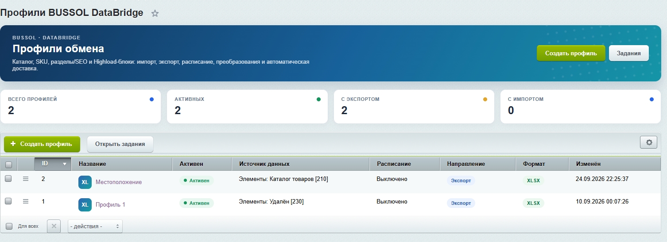
Task: Open the действия actions dropdown
Action: [95, 226]
